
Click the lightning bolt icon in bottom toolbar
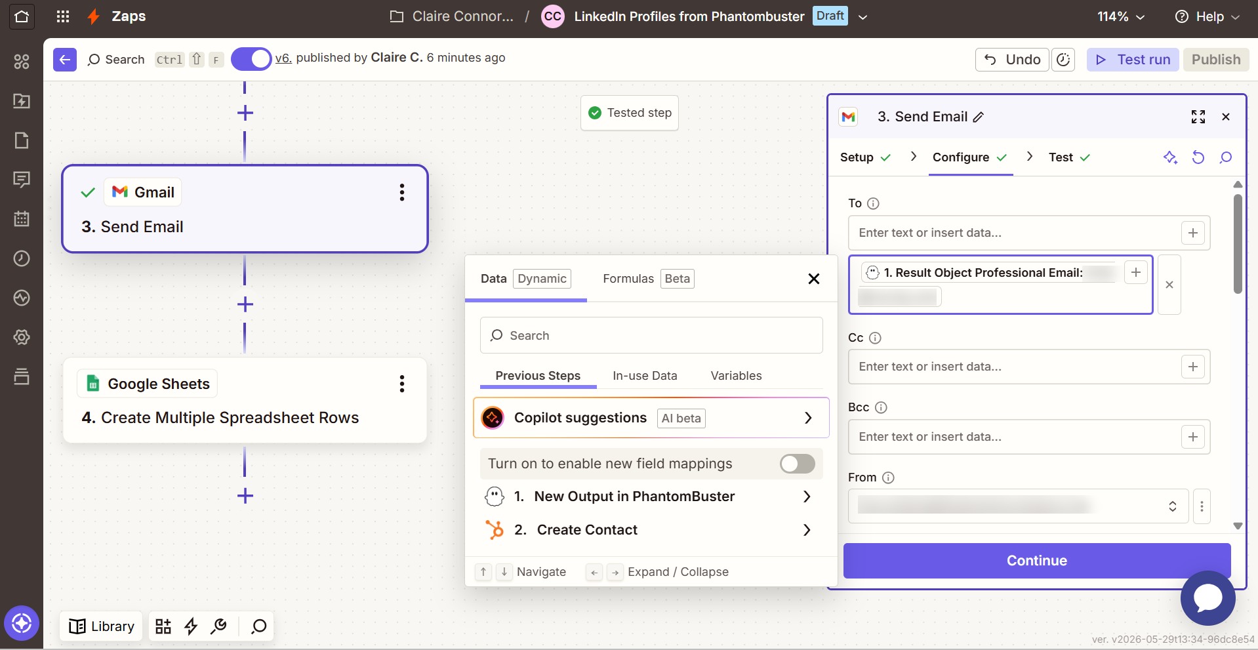tap(191, 626)
